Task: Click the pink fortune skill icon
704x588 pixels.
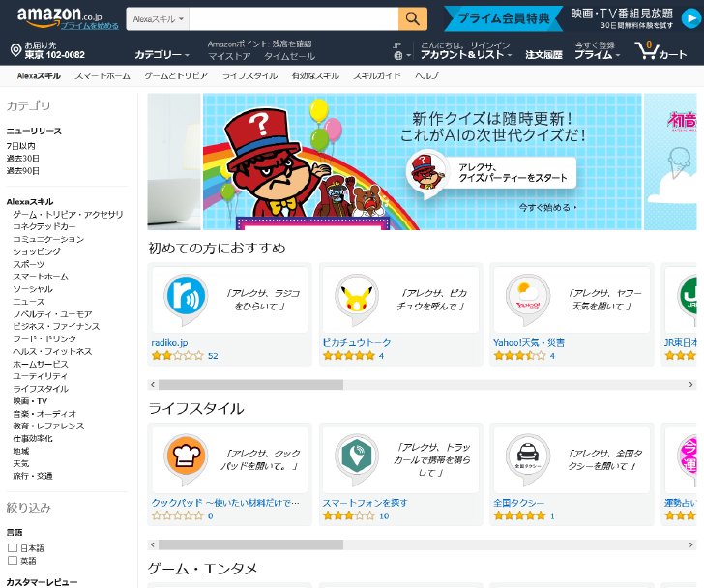Action: [x=687, y=457]
